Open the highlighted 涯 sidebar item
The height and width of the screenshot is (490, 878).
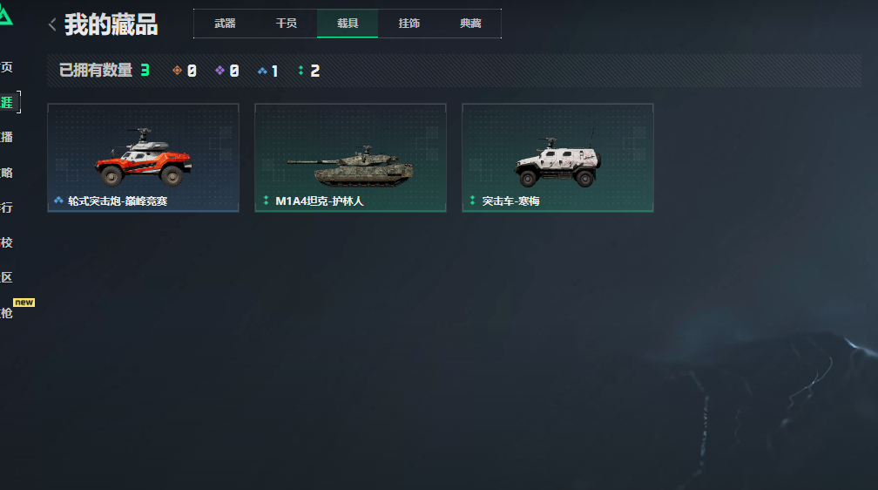[x=7, y=103]
